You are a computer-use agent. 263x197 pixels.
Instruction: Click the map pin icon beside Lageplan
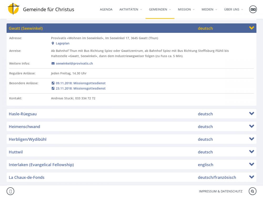tap(53, 43)
